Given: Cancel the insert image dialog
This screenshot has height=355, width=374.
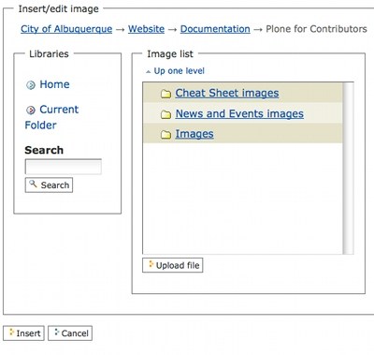Looking at the screenshot, I should point(70,333).
